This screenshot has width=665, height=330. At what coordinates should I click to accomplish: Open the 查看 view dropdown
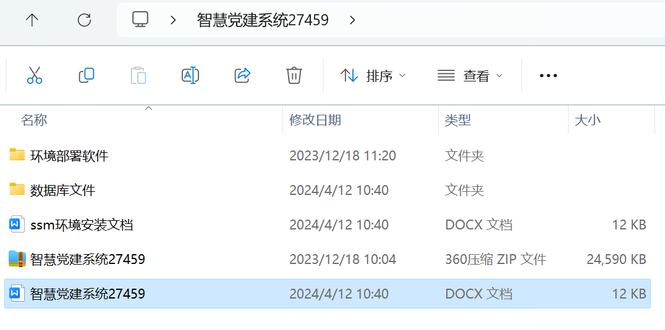click(470, 76)
